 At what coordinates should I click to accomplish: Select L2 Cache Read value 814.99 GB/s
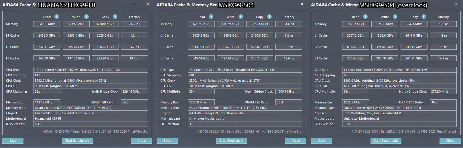201,47
